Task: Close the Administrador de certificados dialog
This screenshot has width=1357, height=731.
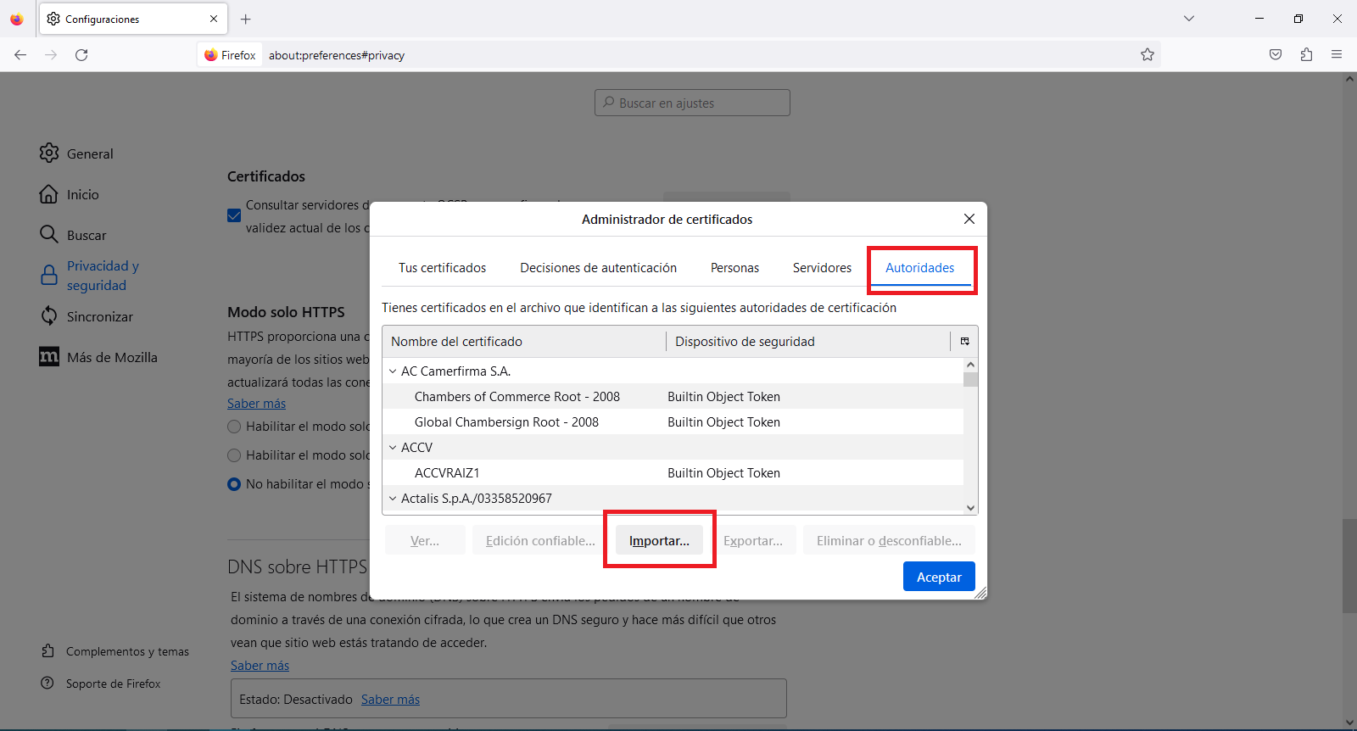Action: click(x=969, y=219)
